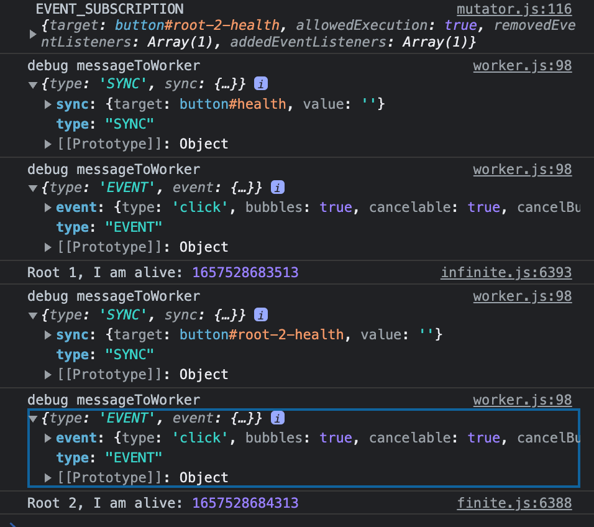This screenshot has height=527, width=594.
Task: Expand the EVENT_SUBSCRIPTION logged object
Action: coord(33,34)
